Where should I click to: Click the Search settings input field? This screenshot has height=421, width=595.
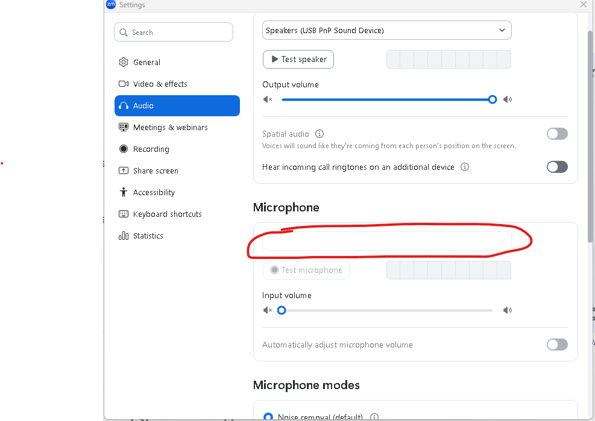(x=174, y=33)
